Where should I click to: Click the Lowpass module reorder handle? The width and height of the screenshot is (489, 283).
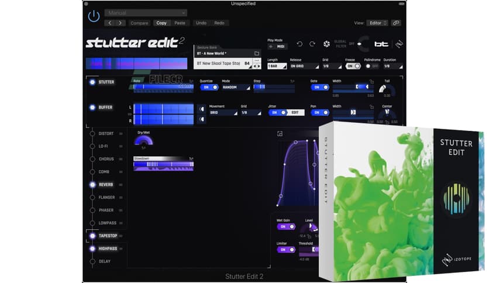tap(120, 223)
